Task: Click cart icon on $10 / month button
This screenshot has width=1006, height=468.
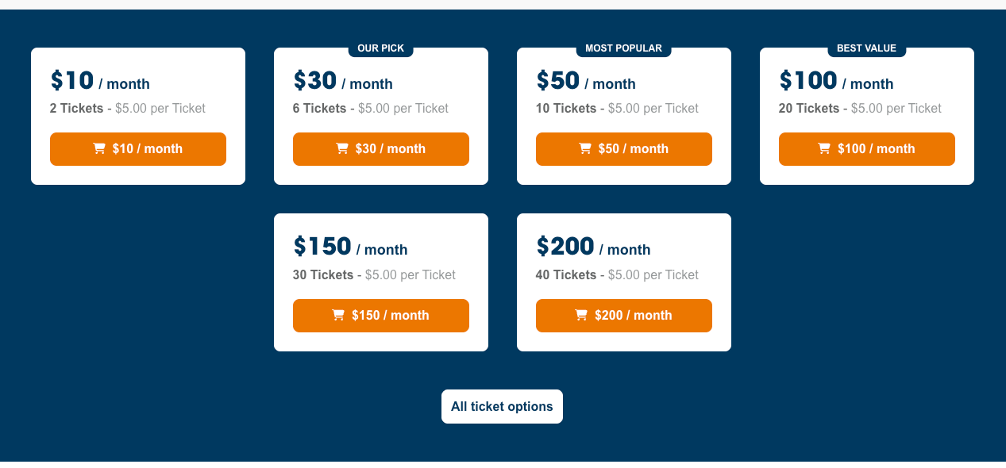Action: tap(99, 148)
